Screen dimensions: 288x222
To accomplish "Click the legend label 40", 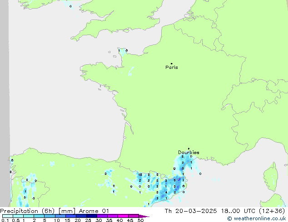I will click(119, 220).
